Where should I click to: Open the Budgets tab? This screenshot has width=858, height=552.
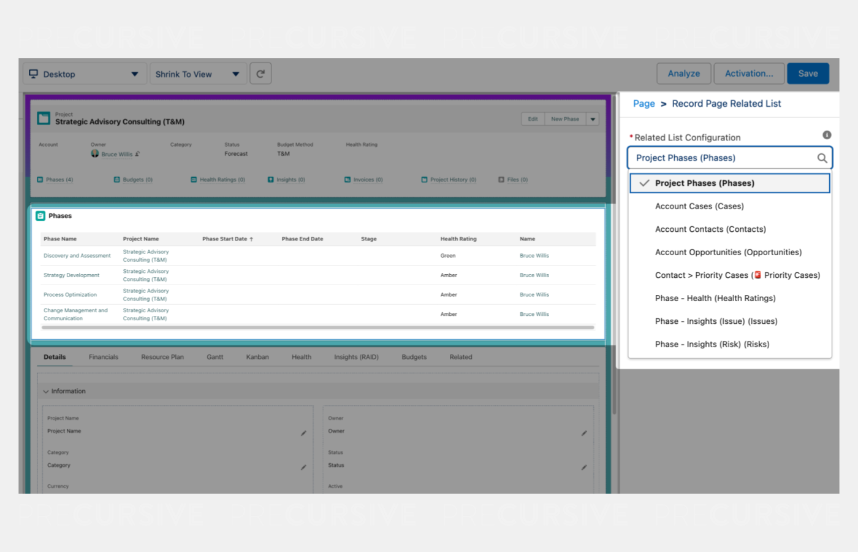tap(414, 357)
